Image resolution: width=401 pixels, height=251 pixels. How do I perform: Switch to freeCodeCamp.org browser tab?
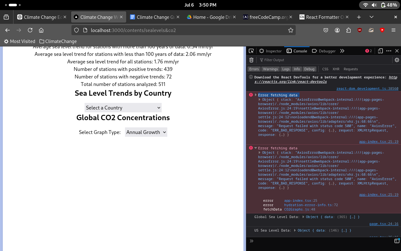(265, 17)
